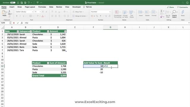Viewport: 190px width, 107px height.
Task: Select row 12 header
Action: click(2, 66)
